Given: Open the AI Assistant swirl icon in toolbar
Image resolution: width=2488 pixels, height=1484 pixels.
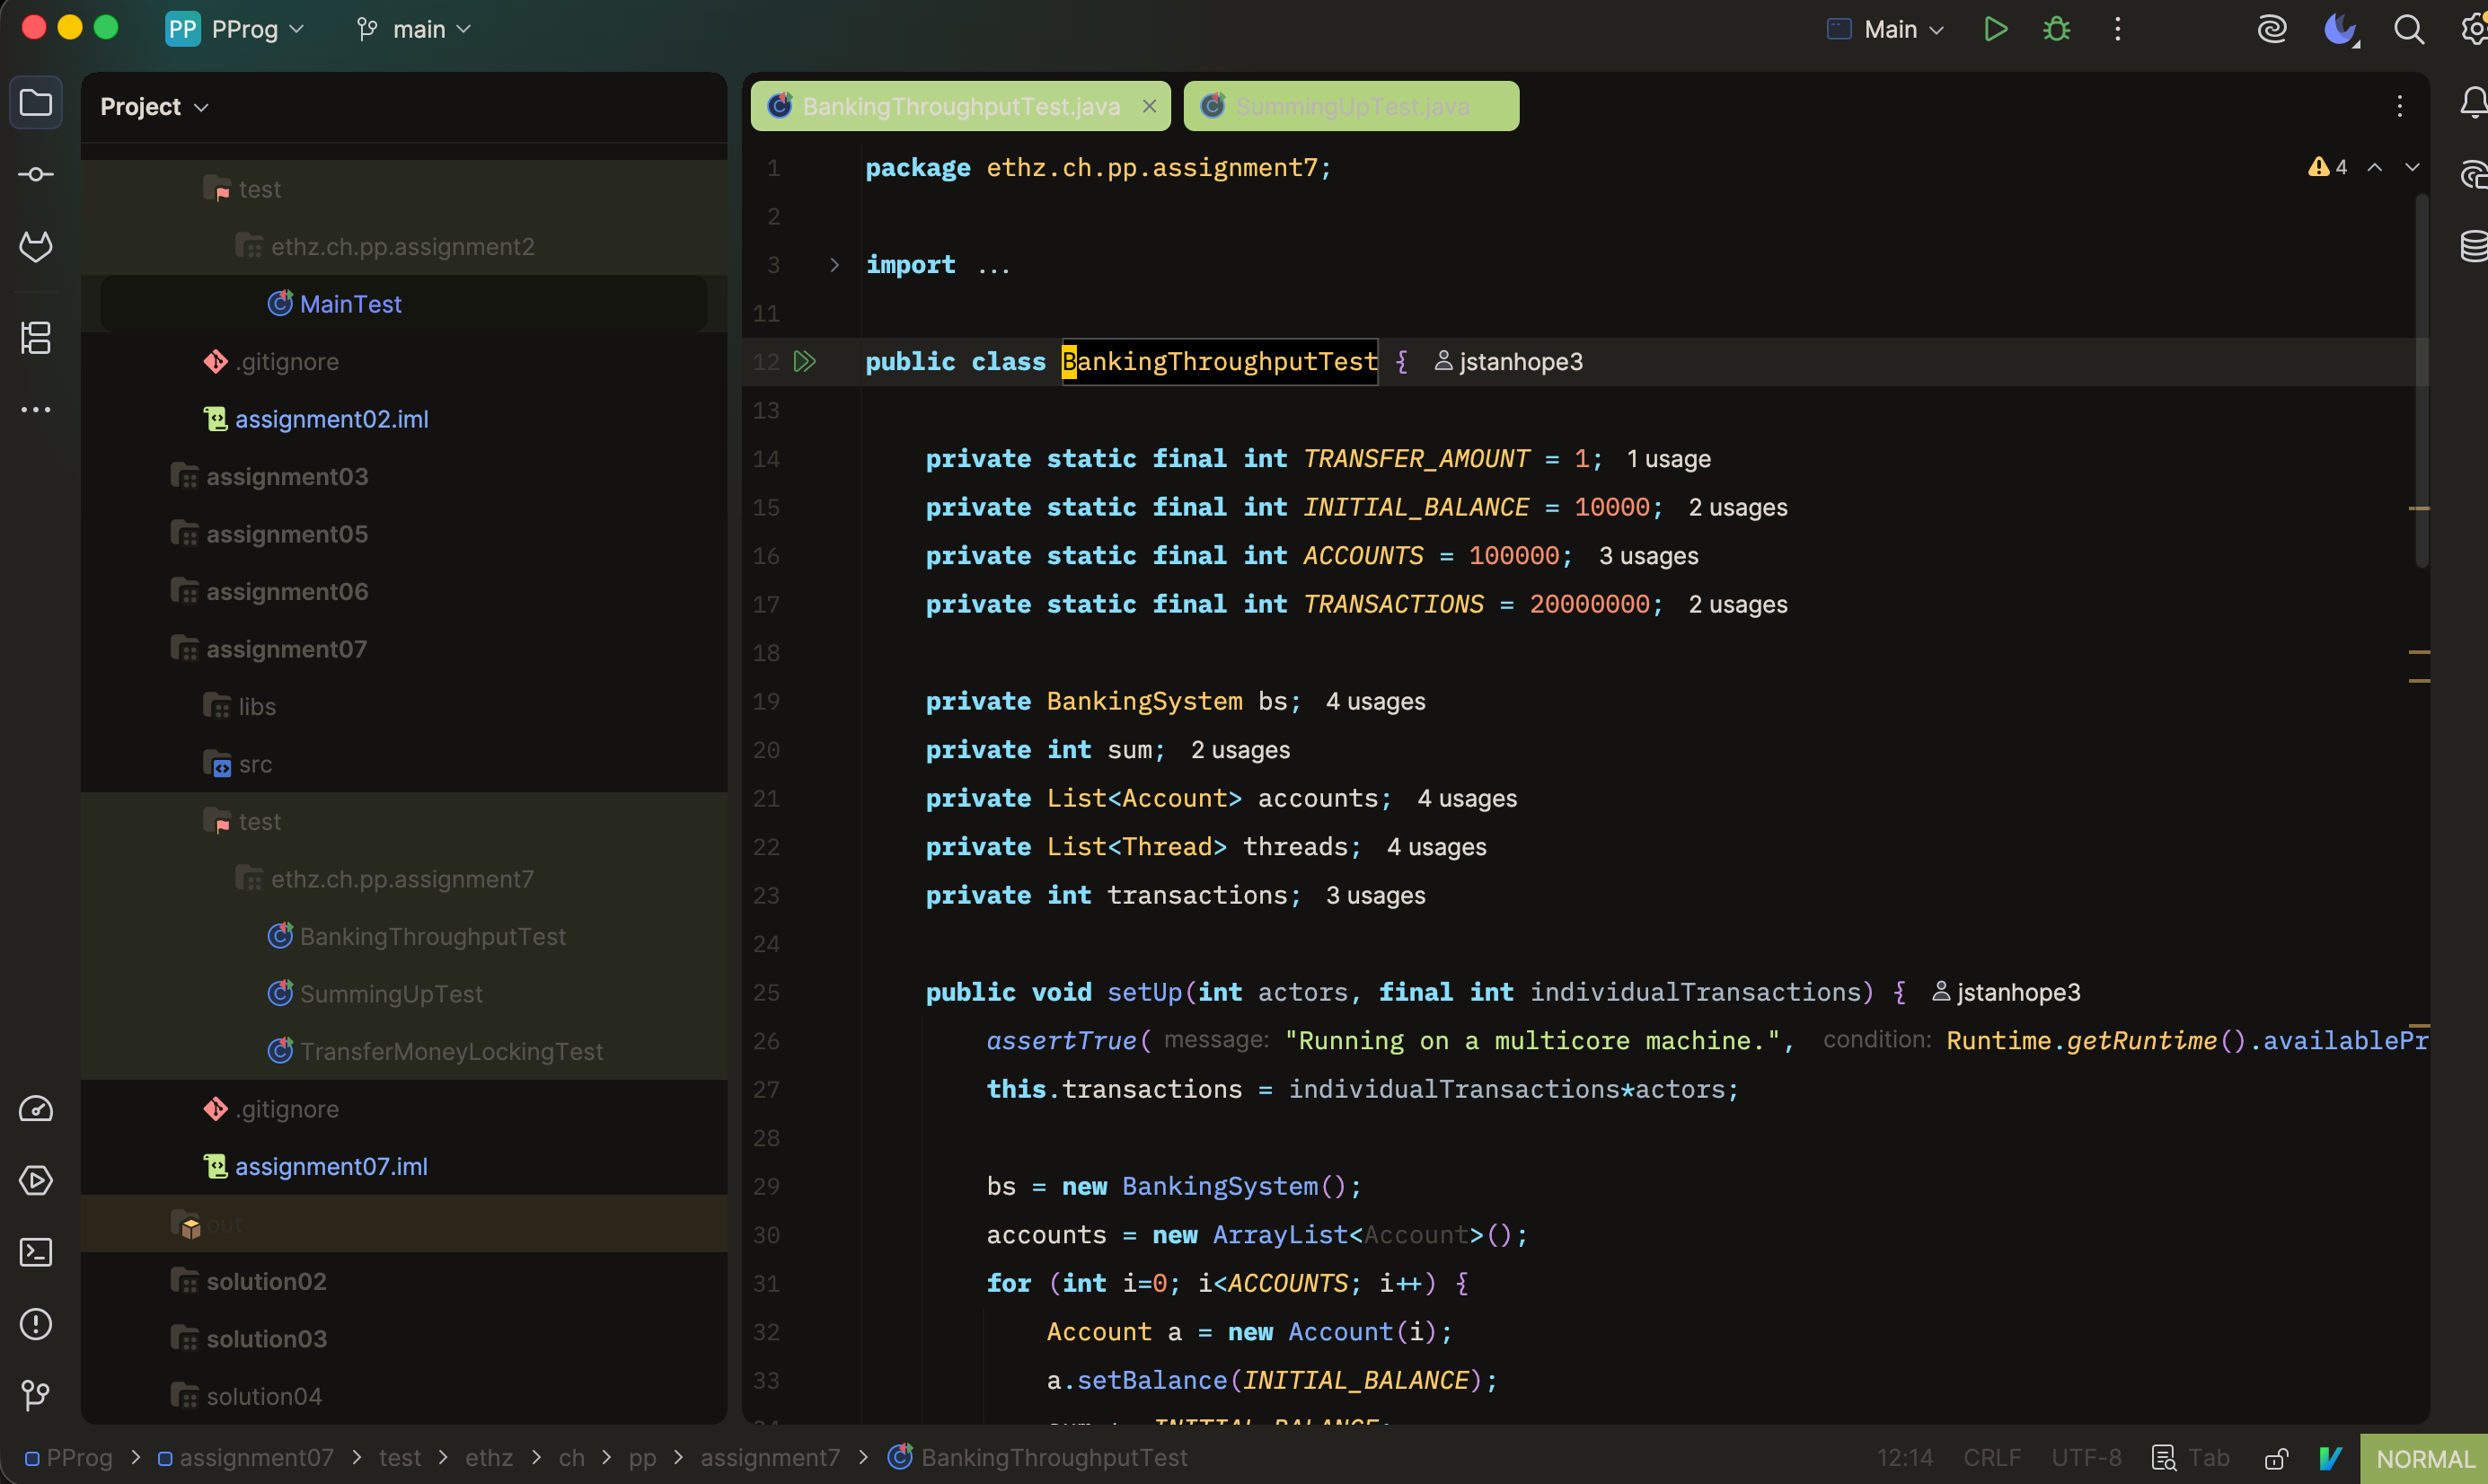Looking at the screenshot, I should [2272, 29].
